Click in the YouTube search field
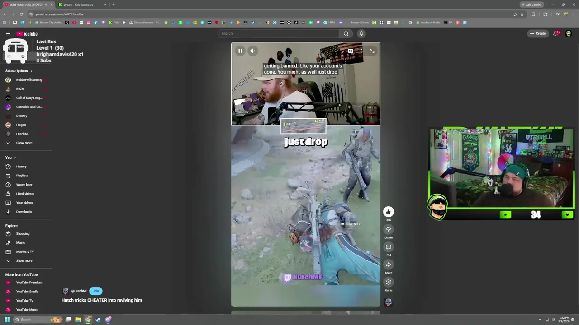 click(278, 33)
